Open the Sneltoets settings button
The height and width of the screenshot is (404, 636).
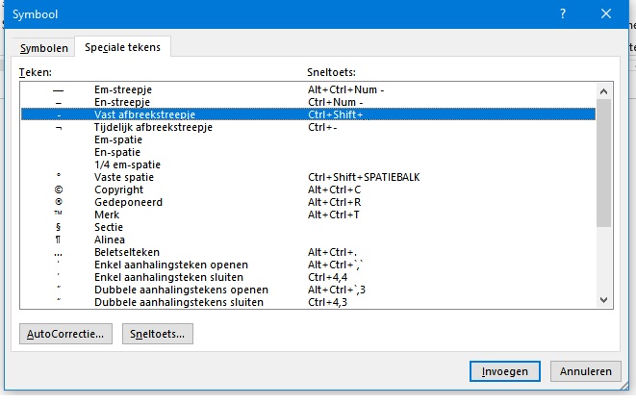[x=158, y=333]
